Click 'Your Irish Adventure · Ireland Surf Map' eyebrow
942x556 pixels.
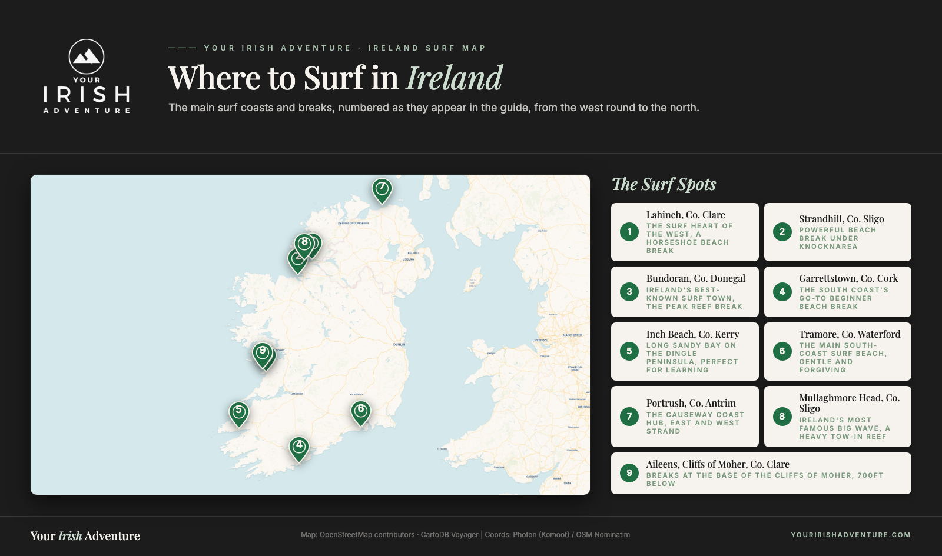[345, 48]
